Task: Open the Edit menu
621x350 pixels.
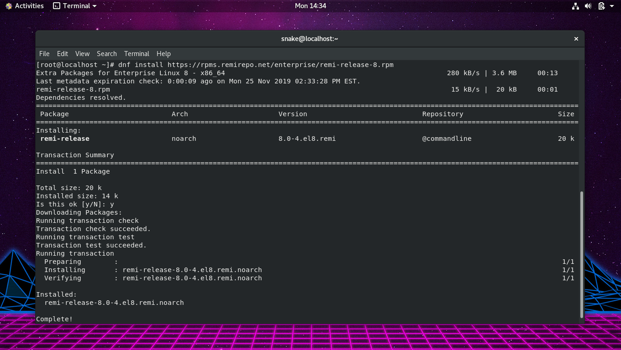Action: (63, 54)
